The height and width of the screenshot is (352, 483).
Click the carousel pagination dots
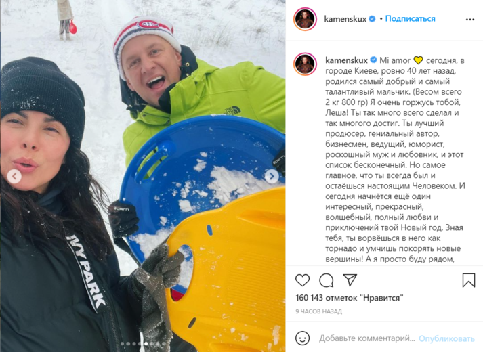143,344
